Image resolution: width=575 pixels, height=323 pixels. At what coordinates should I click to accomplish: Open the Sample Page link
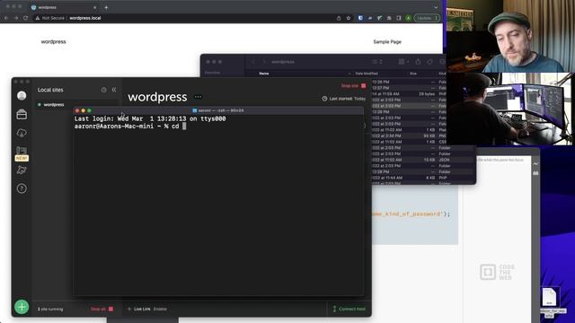[x=387, y=42]
